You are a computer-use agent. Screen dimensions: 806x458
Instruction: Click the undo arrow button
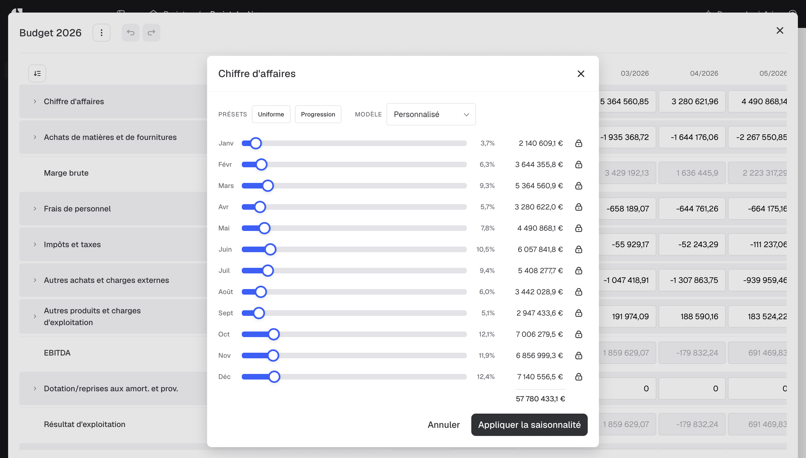tap(130, 33)
